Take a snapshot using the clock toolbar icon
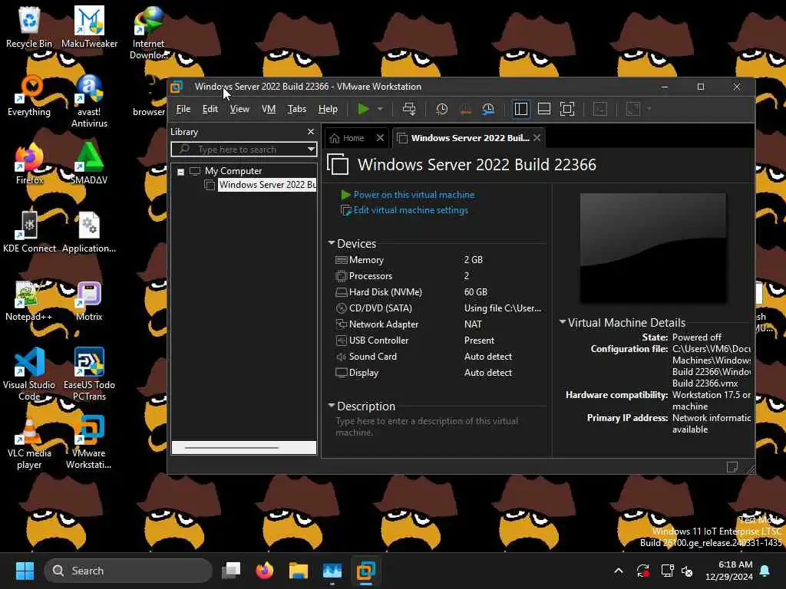 441,109
